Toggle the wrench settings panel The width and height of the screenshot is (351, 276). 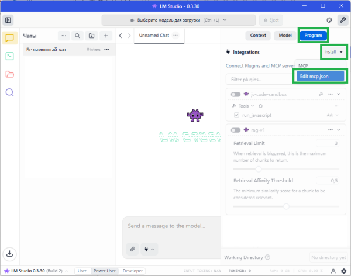coord(343,20)
